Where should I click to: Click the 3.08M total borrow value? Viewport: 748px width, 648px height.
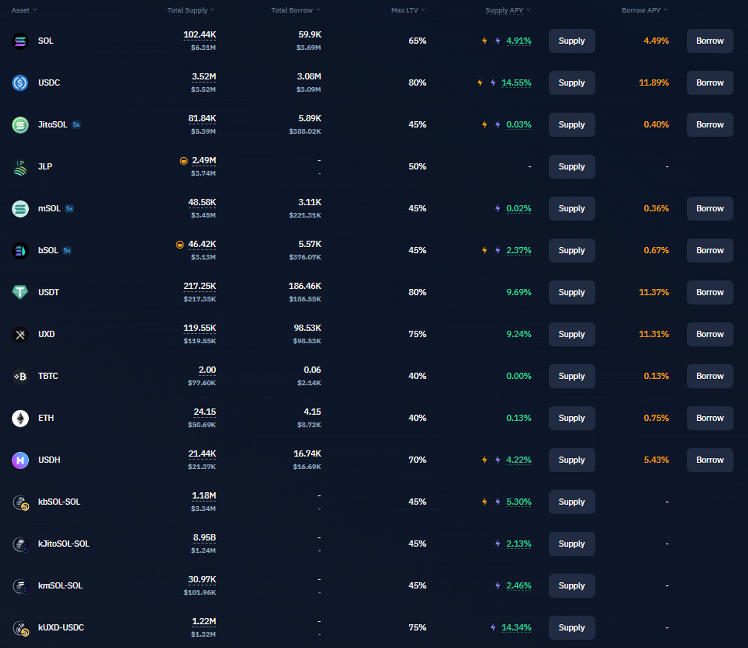click(x=309, y=77)
